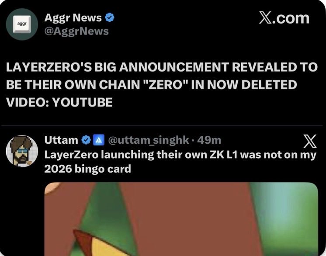Click Uttam's blue verified checkmark
The image size is (326, 256).
86,140
